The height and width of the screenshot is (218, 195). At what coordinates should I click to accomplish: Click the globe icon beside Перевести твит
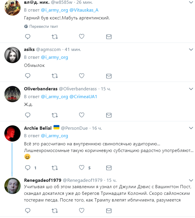[x=26, y=27]
